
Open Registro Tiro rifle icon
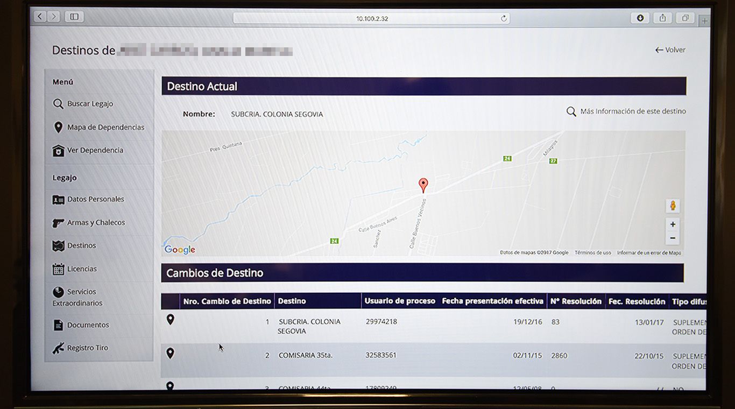pyautogui.click(x=58, y=348)
